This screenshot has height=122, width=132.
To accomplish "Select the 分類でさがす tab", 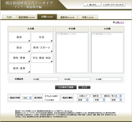I will (x=47, y=17).
